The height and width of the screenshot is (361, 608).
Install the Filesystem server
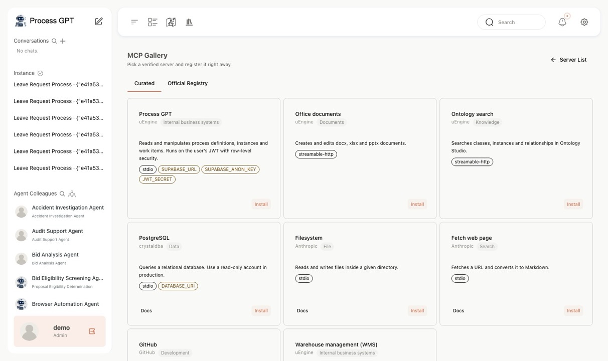pos(417,311)
